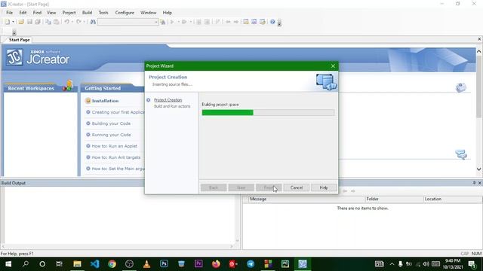Screen dimensions: 483x271
Task: Click the Back button in wizard
Action: 214,187
